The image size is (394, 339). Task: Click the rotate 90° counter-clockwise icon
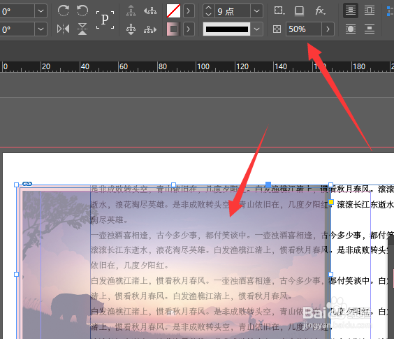82,10
